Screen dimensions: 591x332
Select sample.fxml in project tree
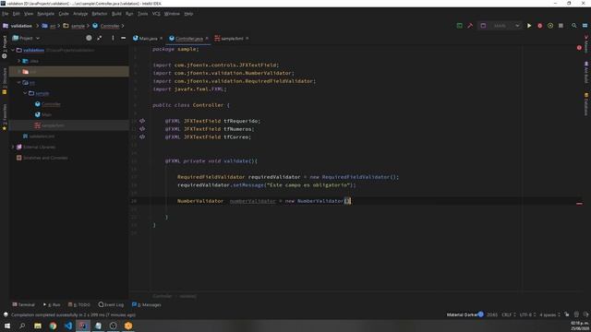[53, 125]
